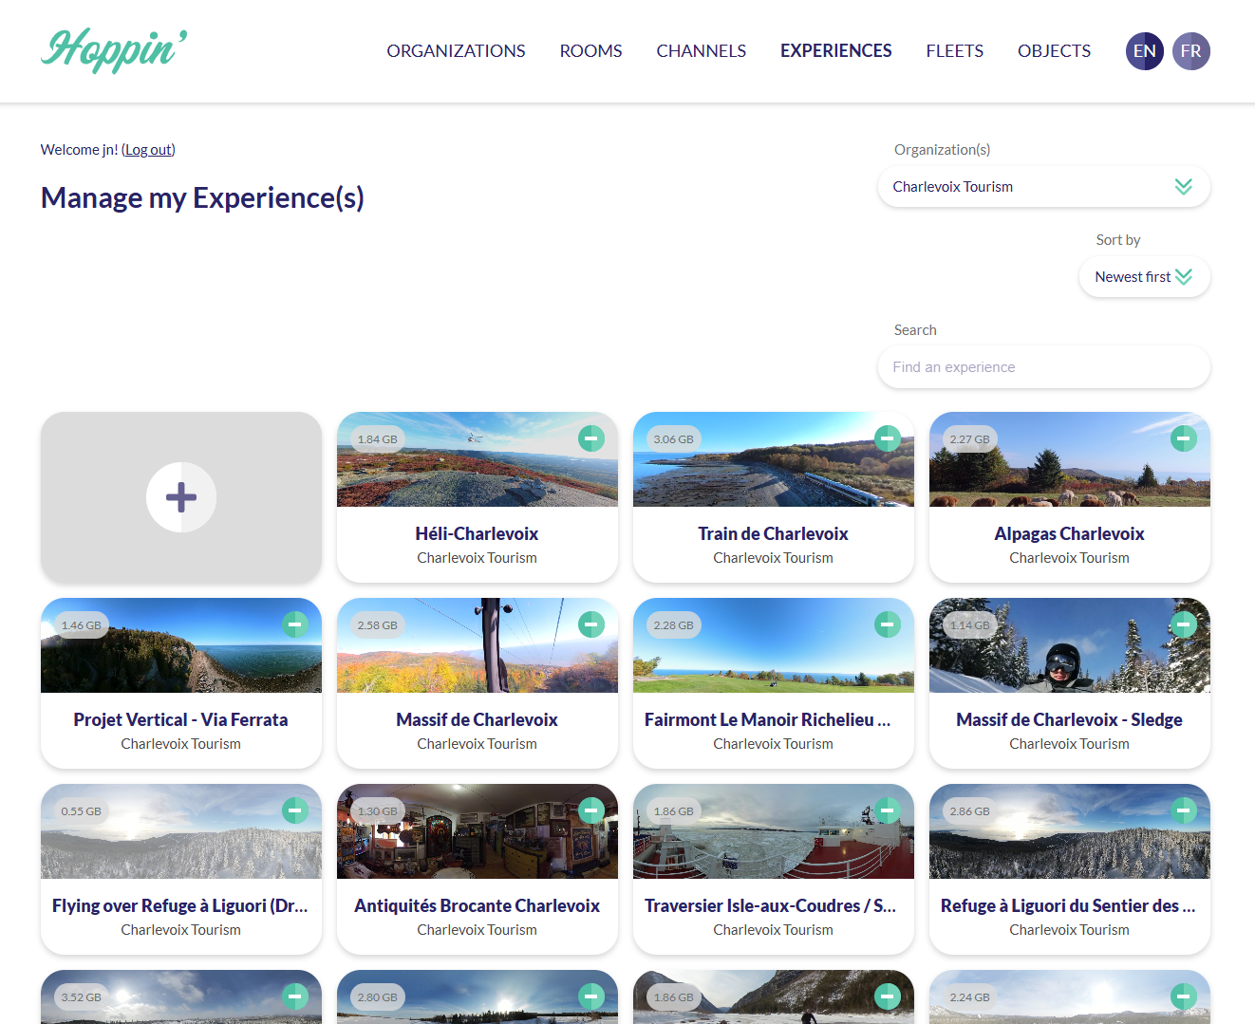Click the Log out link
Screen dimensions: 1255x1024
coord(148,150)
